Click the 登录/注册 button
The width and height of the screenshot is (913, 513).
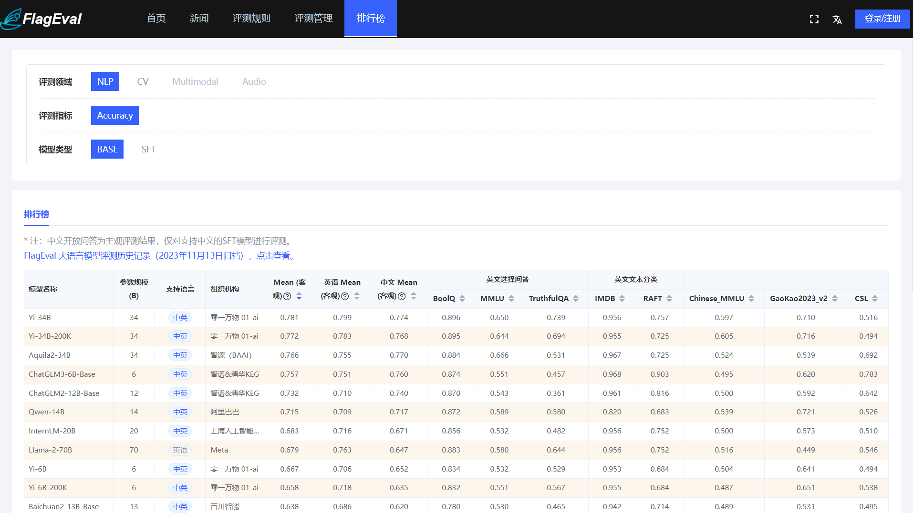point(882,19)
